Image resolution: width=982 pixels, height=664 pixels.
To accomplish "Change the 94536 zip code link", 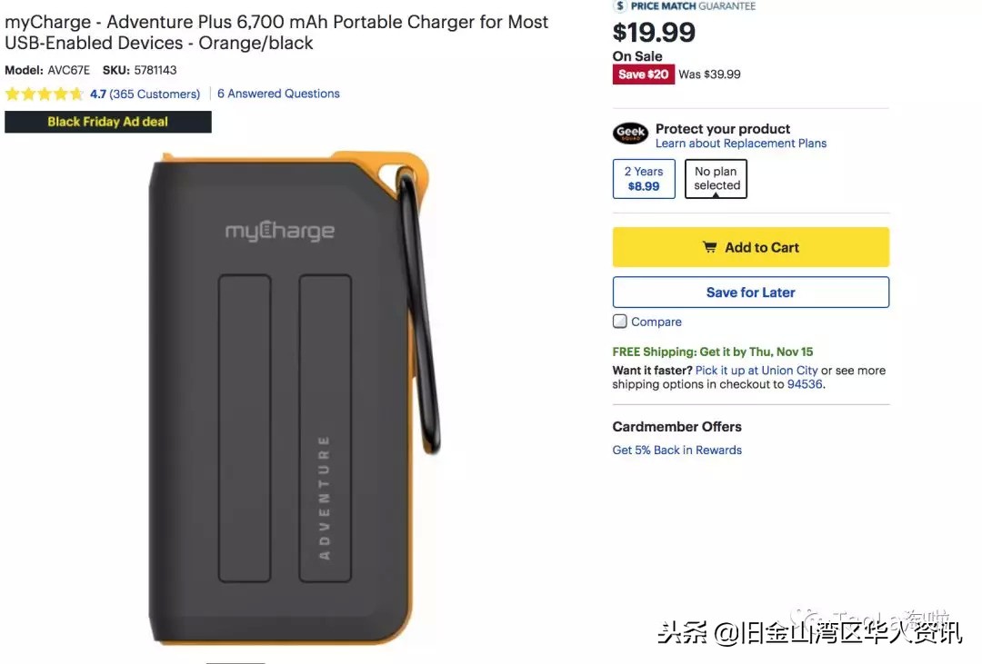I will [804, 384].
